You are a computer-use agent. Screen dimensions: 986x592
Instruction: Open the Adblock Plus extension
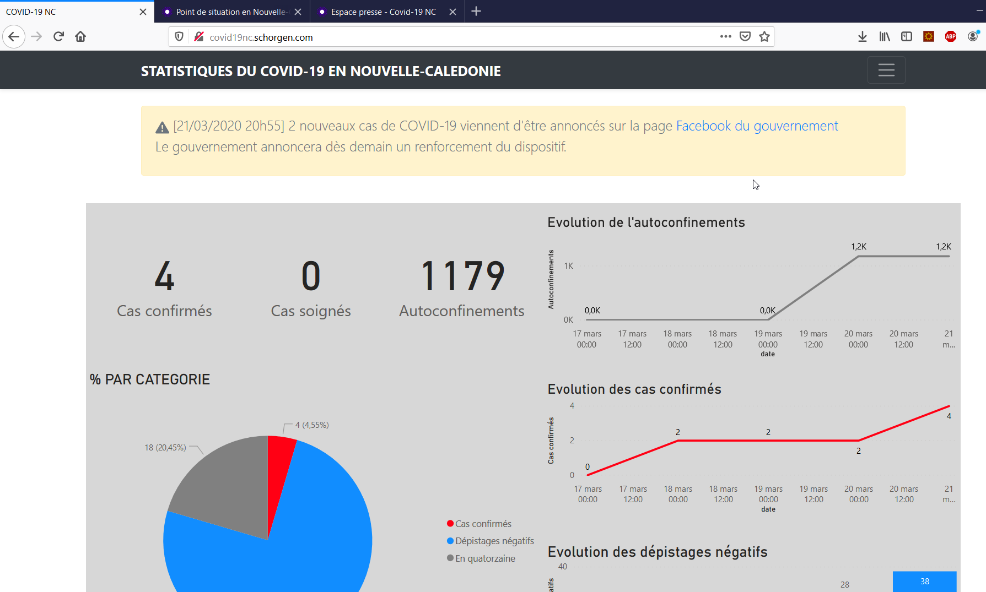(951, 36)
